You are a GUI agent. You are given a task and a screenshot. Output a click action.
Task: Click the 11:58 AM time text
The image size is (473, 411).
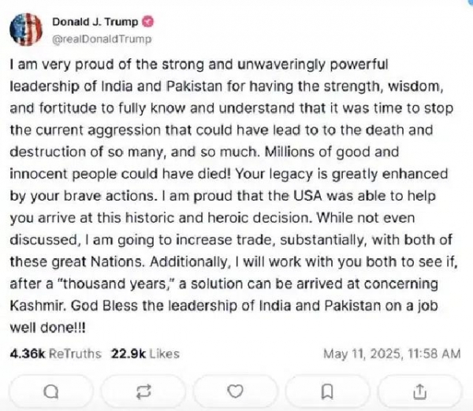pos(434,354)
